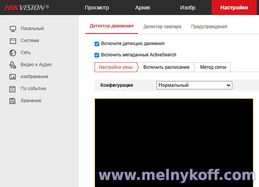This screenshot has width=259, height=187.
Task: Open Хранение settings in sidebar
Action: coord(31,100)
